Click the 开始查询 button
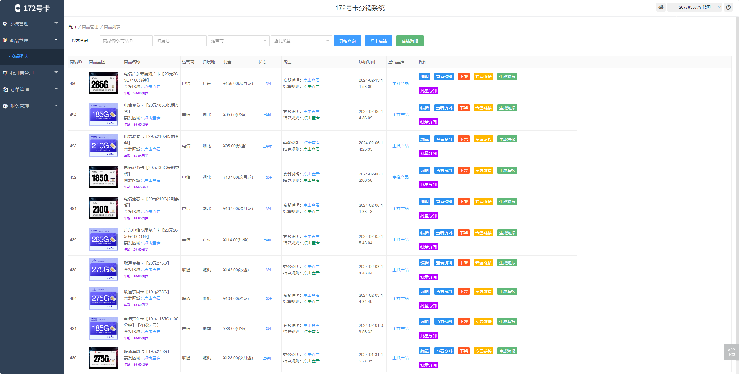 tap(347, 41)
